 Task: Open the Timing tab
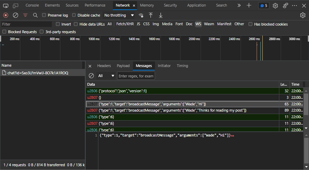coord(182,66)
